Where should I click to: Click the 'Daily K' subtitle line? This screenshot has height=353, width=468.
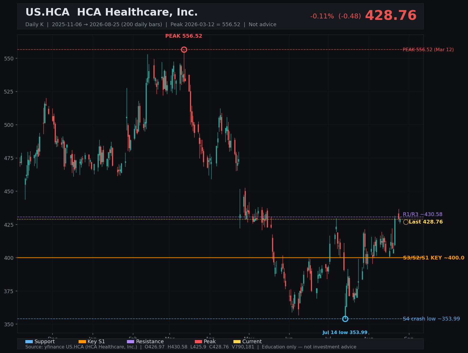(151, 24)
